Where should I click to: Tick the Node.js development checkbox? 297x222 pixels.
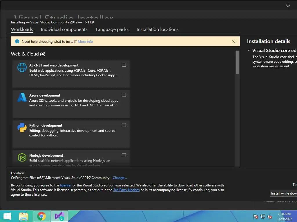[124, 155]
